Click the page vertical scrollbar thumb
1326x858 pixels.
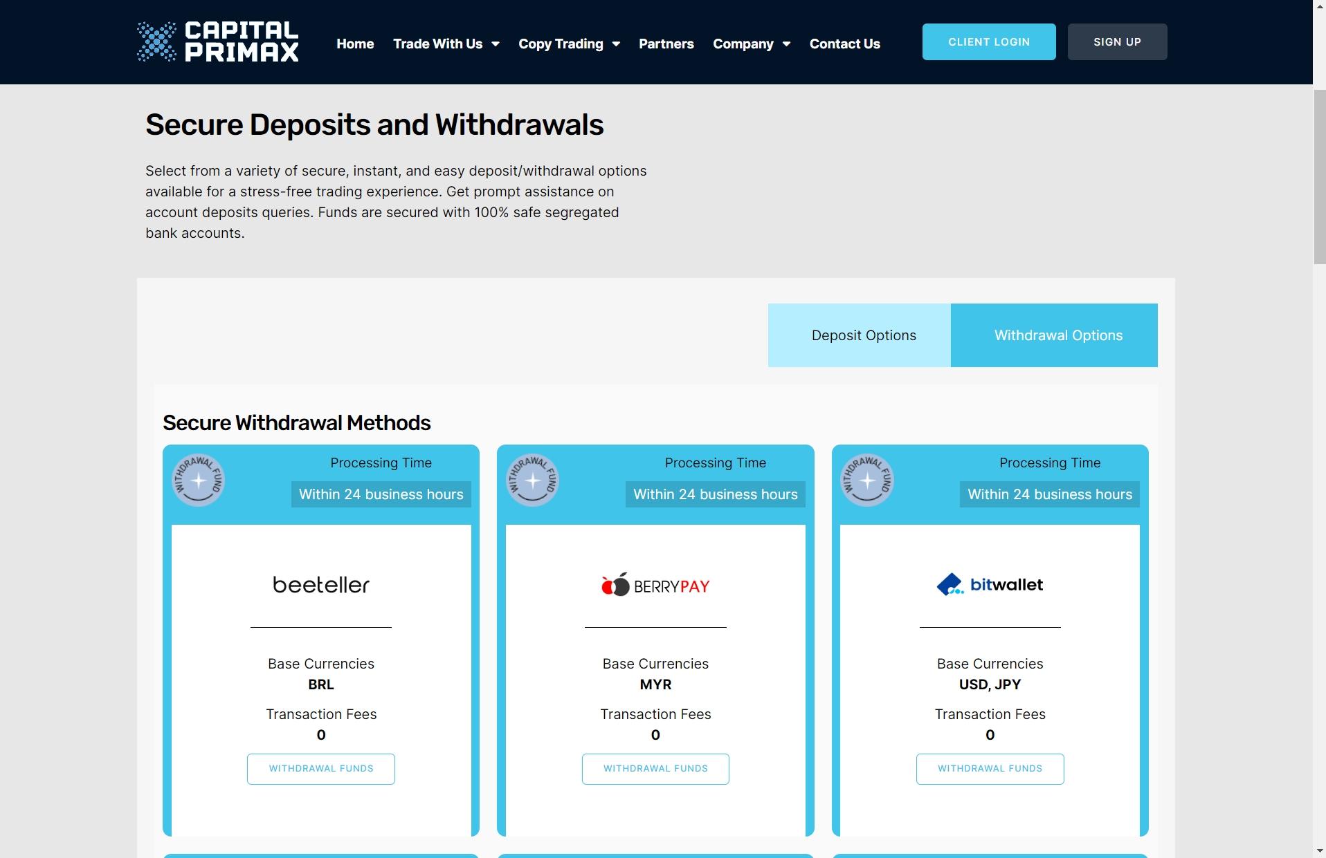pos(1319,176)
